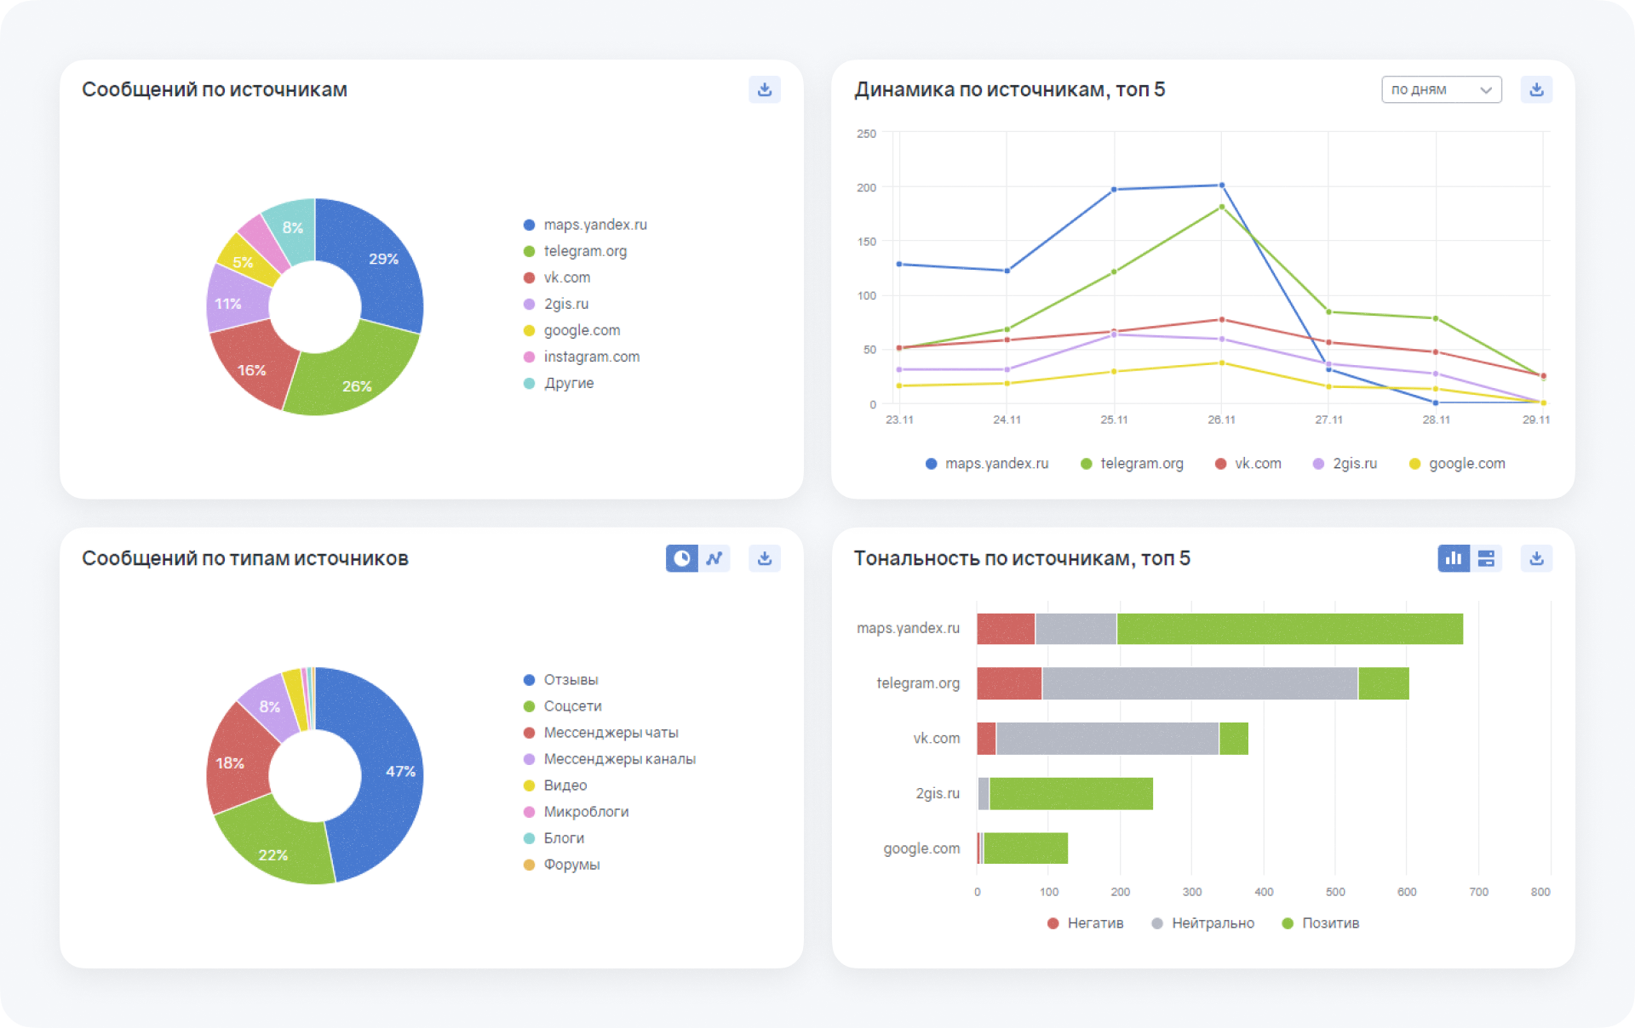Toggle 'Блоги' legend entry
Viewport: 1635px width, 1028px height.
click(554, 838)
